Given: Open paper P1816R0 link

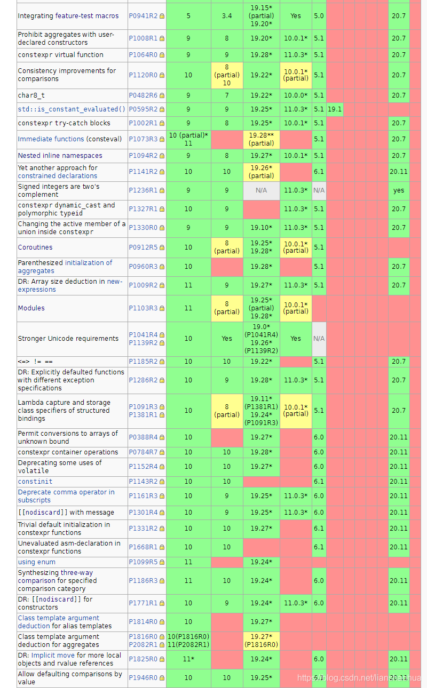Looking at the screenshot, I should pyautogui.click(x=143, y=637).
